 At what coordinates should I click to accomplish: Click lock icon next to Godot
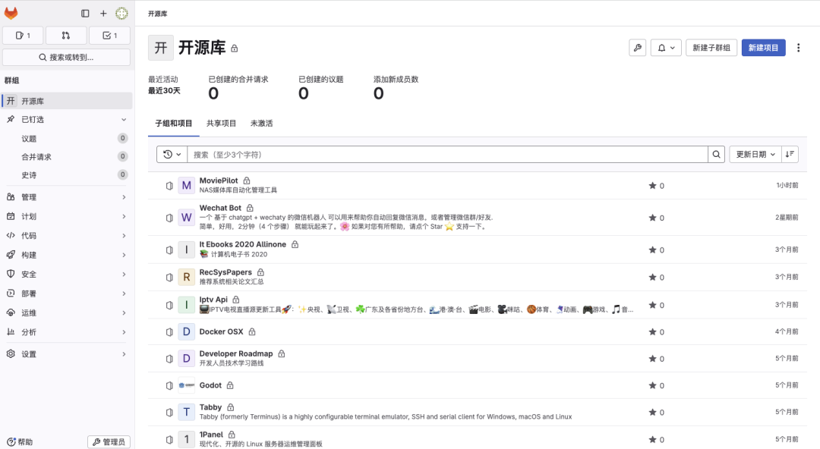230,385
